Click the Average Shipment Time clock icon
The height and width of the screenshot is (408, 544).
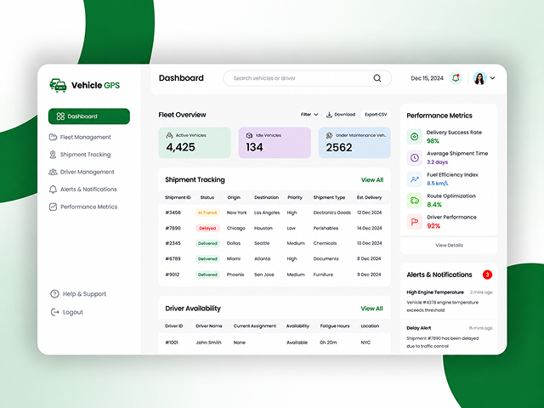point(415,158)
